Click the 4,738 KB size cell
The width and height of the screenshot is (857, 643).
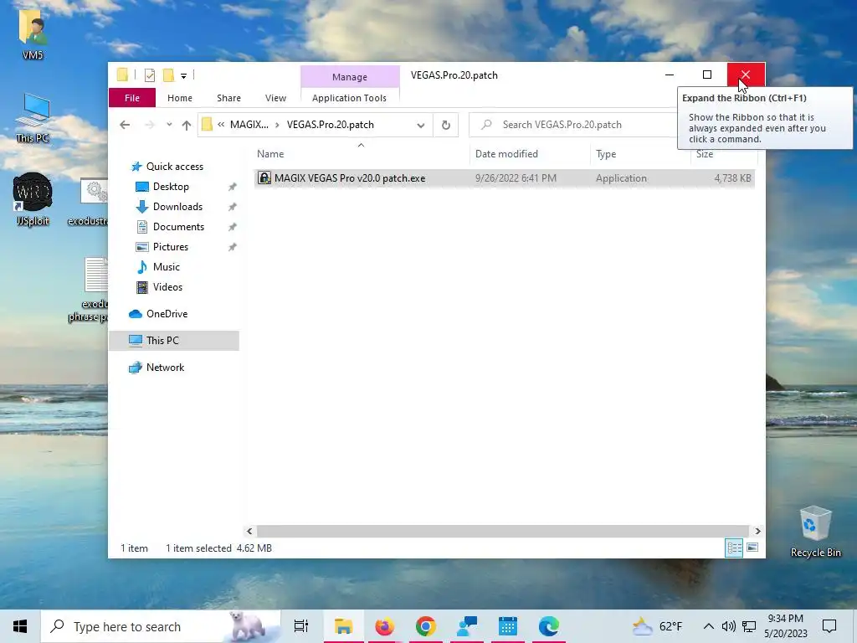click(732, 178)
